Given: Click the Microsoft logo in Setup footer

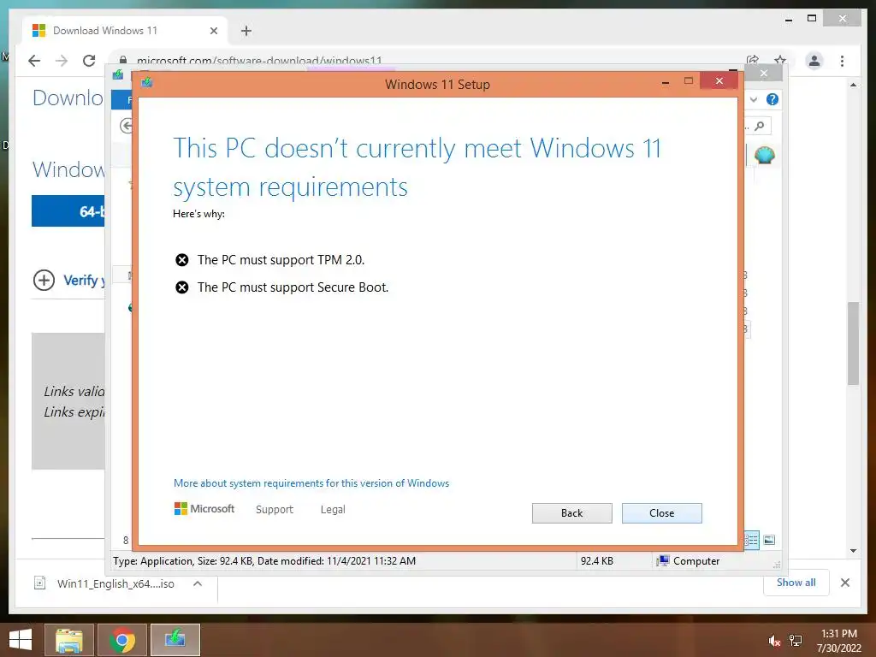Looking at the screenshot, I should click(204, 509).
